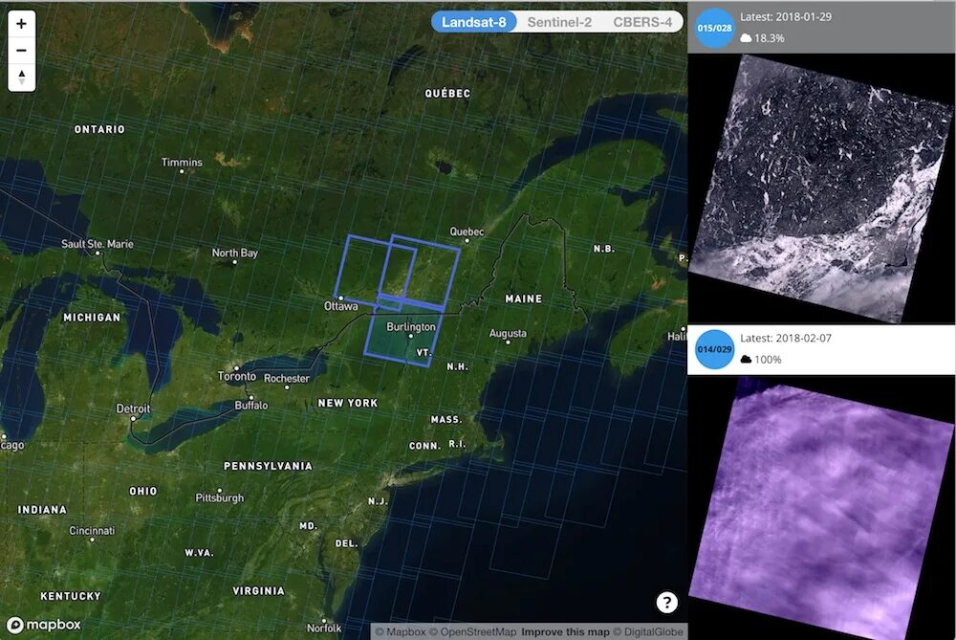956x640 pixels.
Task: Click the North Bay city label
Action: [x=235, y=254]
